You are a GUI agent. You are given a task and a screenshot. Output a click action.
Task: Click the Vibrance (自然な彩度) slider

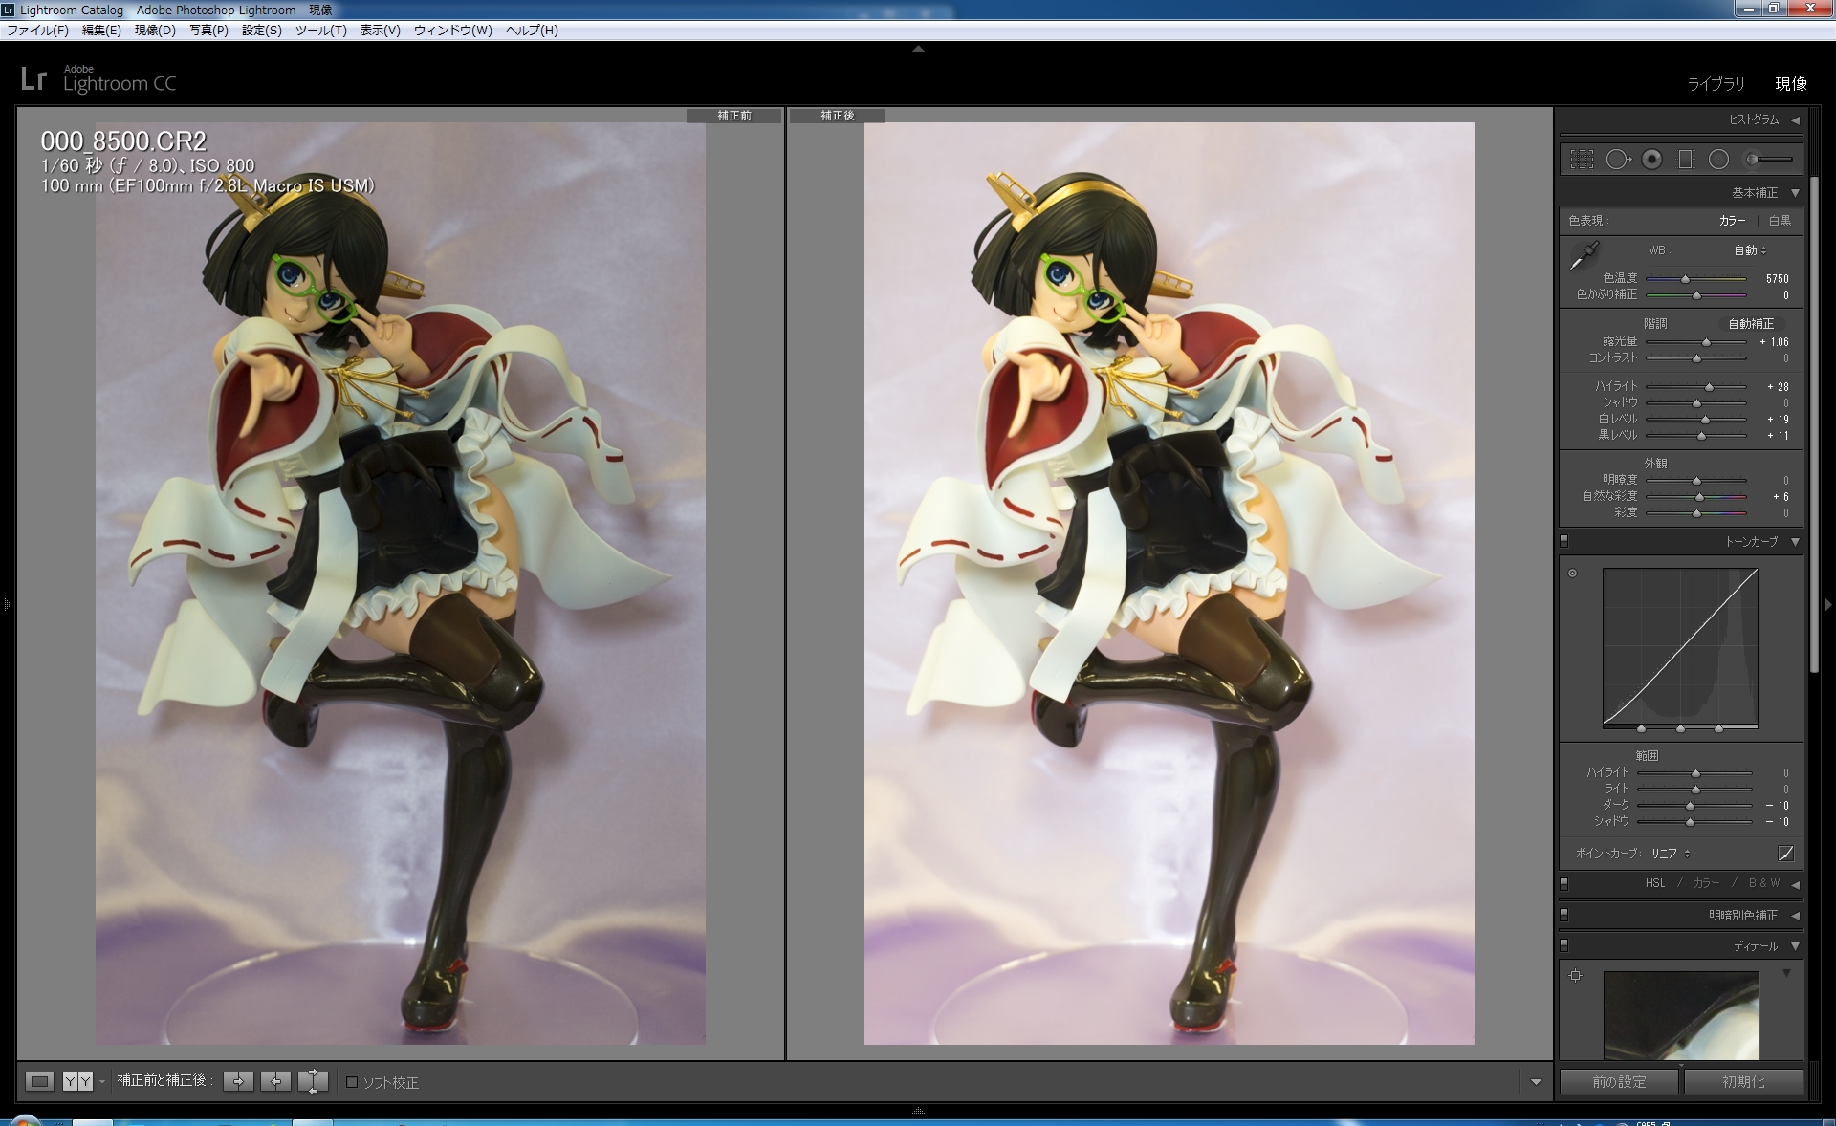point(1696,497)
